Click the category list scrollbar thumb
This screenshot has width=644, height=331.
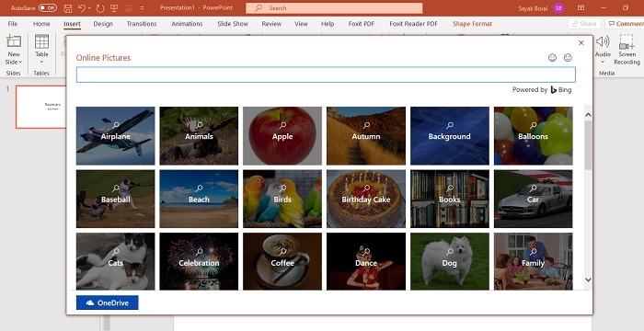tap(588, 145)
